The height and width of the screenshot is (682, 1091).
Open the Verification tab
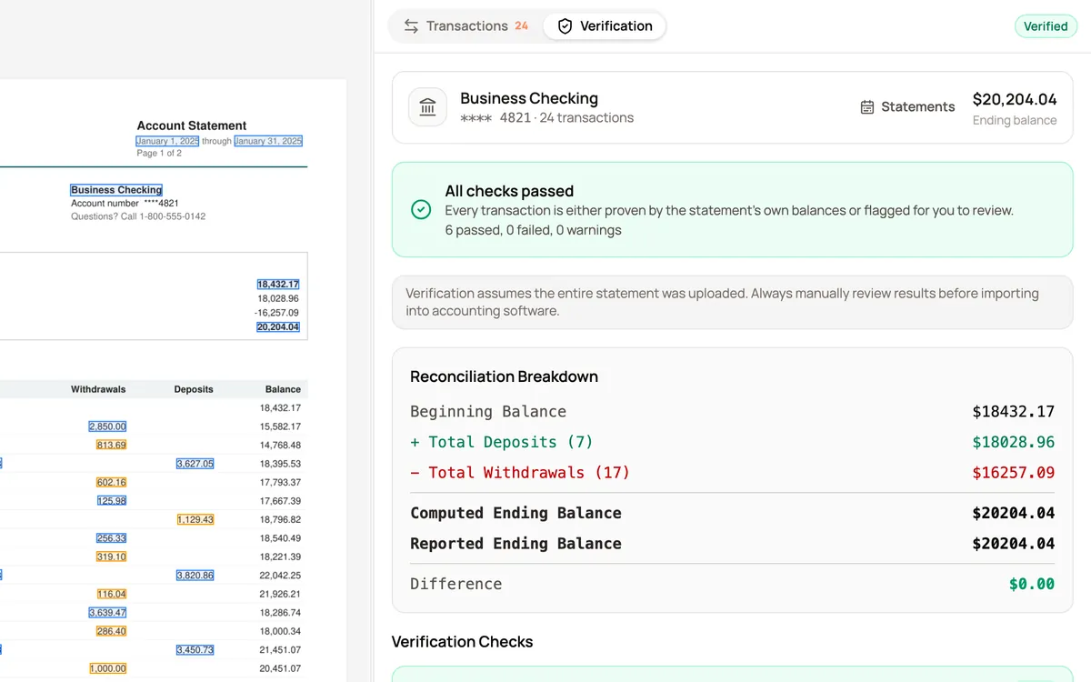[x=605, y=25]
